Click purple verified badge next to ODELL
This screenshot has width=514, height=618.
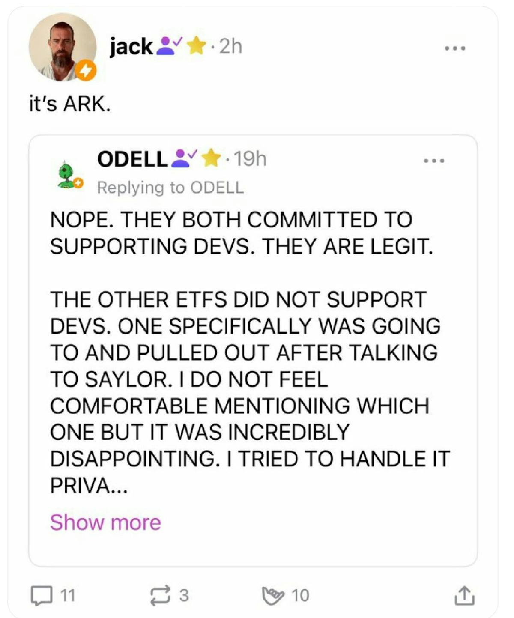click(x=185, y=158)
